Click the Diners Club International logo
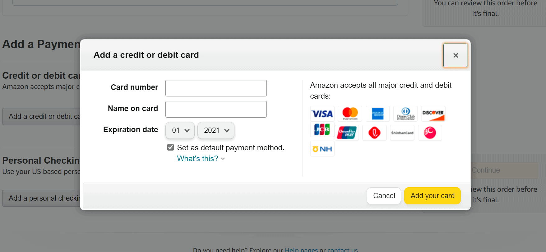 (405, 114)
